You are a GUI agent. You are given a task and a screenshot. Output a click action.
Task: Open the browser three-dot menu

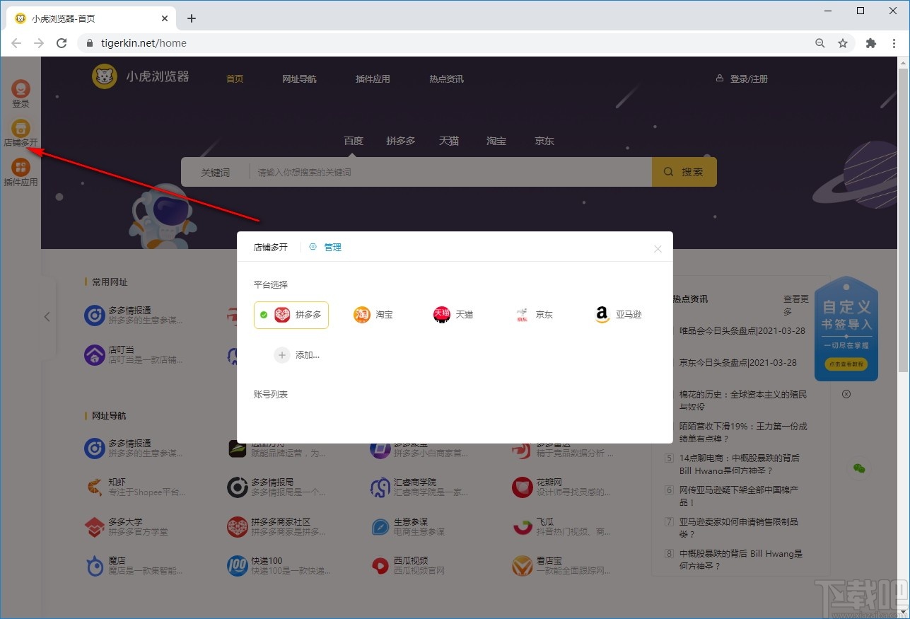pos(894,43)
